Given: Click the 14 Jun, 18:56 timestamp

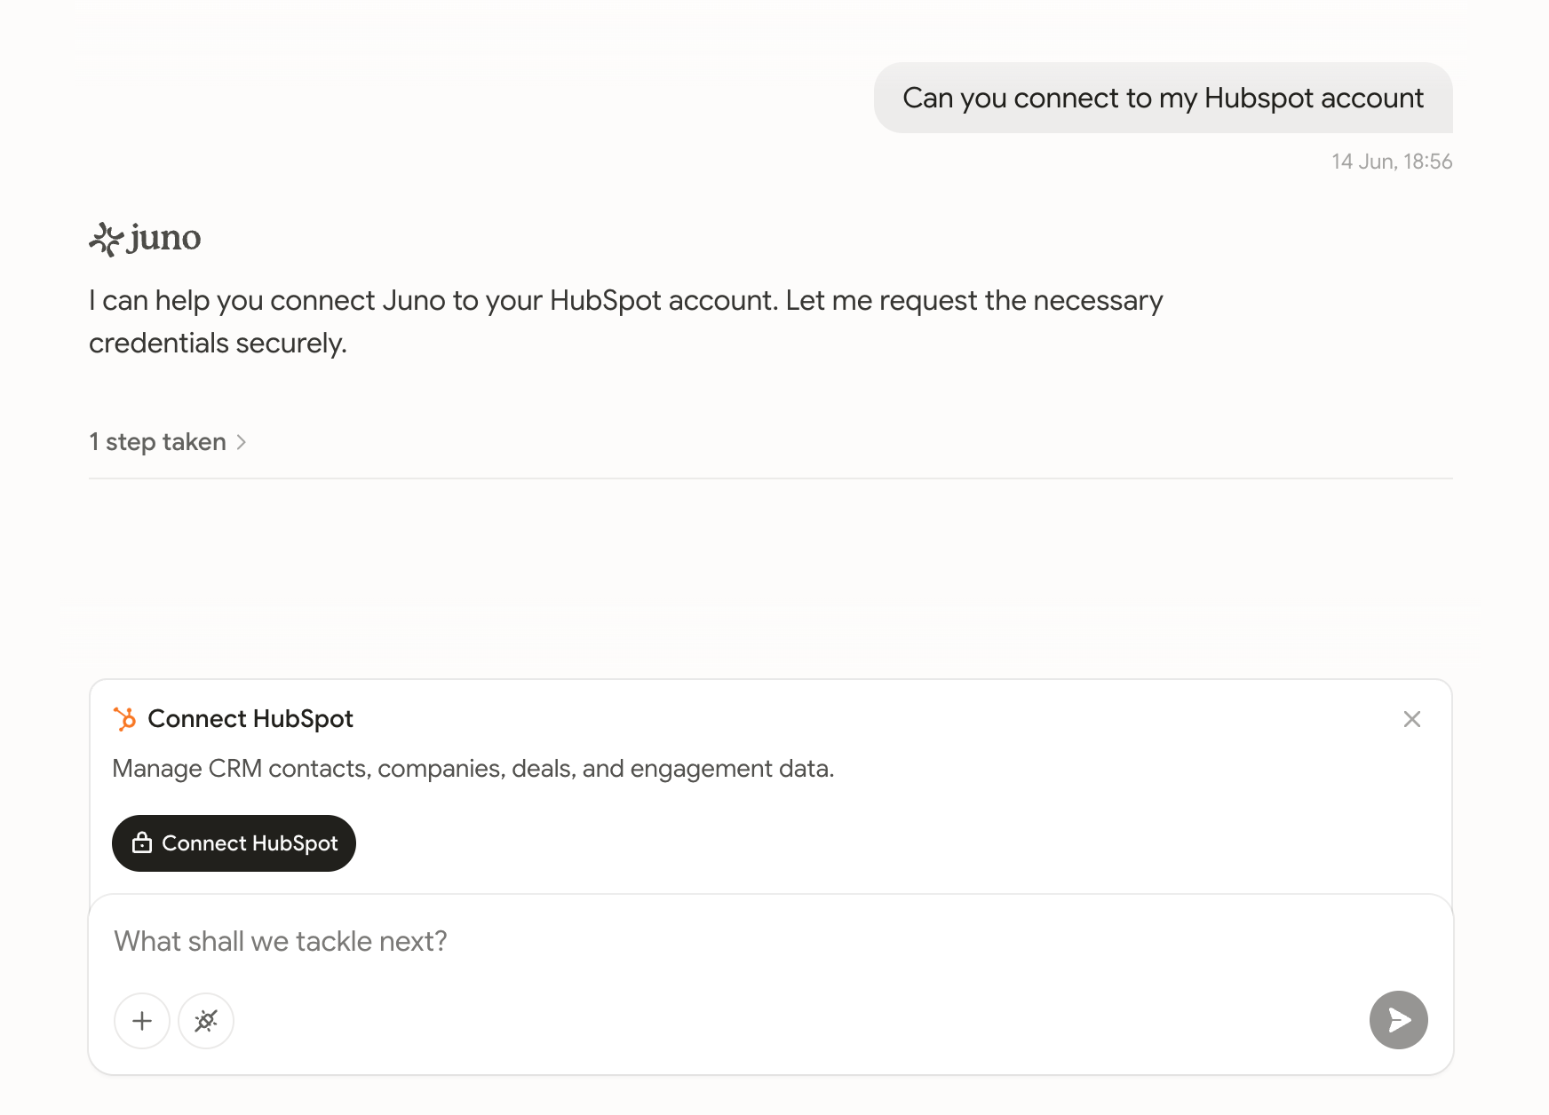Looking at the screenshot, I should click(x=1392, y=162).
